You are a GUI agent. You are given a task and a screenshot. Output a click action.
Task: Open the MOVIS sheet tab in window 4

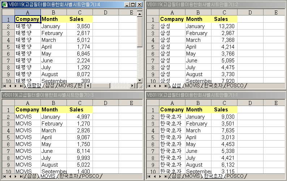click(66, 86)
